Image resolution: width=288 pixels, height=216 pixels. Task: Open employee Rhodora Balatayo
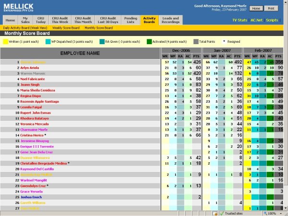[x=35, y=119]
